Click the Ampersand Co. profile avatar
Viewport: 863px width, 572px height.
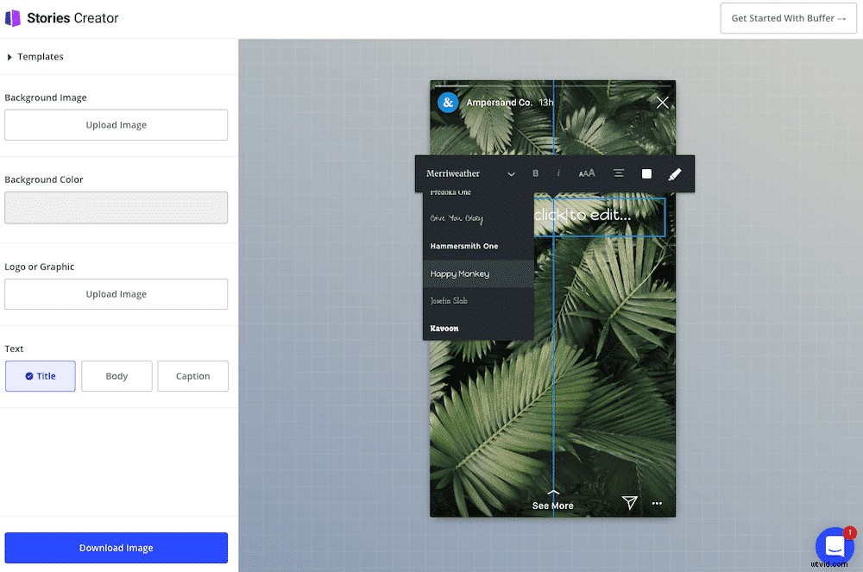tap(447, 103)
